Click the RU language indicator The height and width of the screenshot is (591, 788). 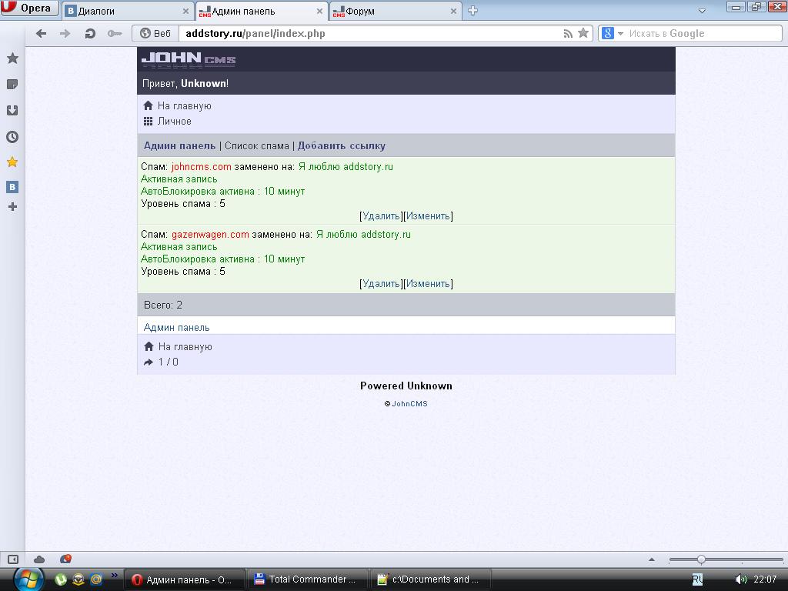(x=697, y=579)
